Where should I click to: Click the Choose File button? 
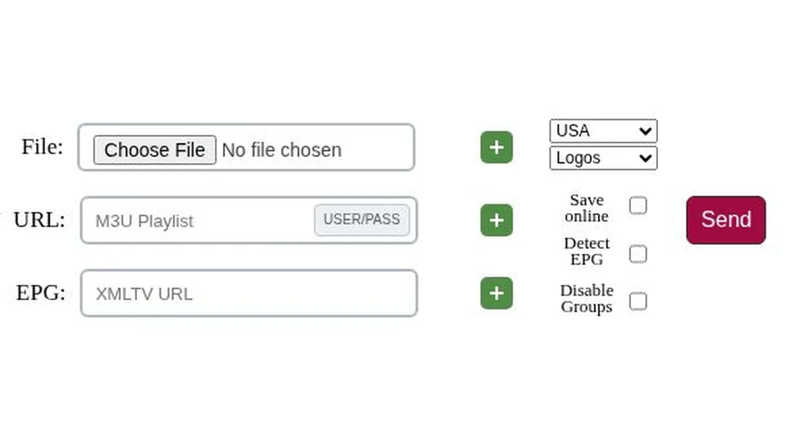pyautogui.click(x=155, y=150)
